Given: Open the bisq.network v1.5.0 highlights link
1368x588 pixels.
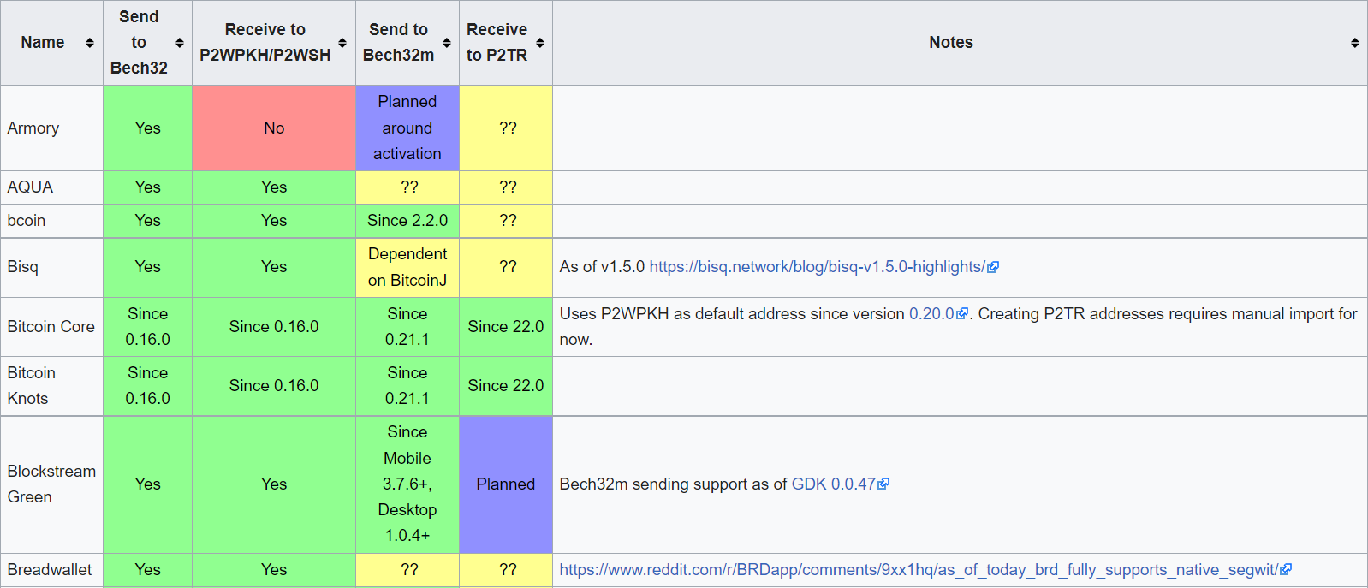Looking at the screenshot, I should (824, 267).
